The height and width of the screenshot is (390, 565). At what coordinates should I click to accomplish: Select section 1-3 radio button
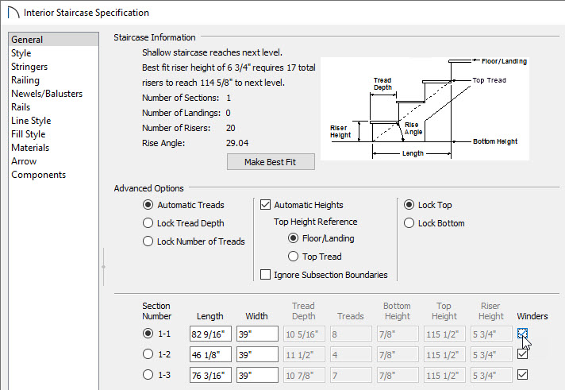pos(148,374)
